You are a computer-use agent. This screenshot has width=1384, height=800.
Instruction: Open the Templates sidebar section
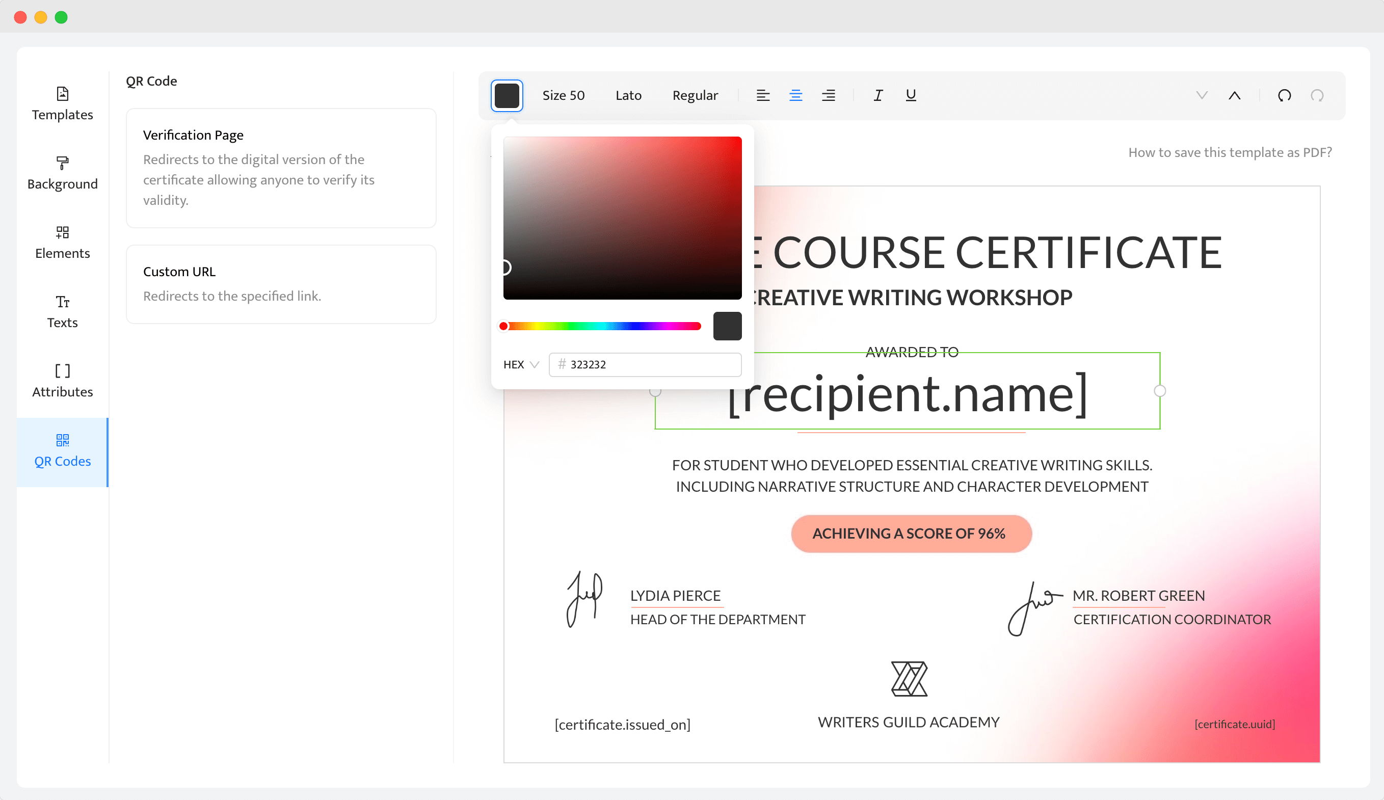pyautogui.click(x=62, y=104)
